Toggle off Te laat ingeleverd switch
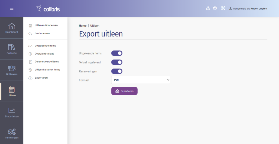Screen dimensions: 279x144 click(x=117, y=62)
